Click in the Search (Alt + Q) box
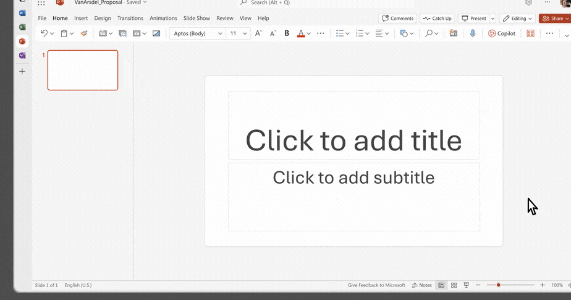This screenshot has width=571, height=300. point(326,3)
